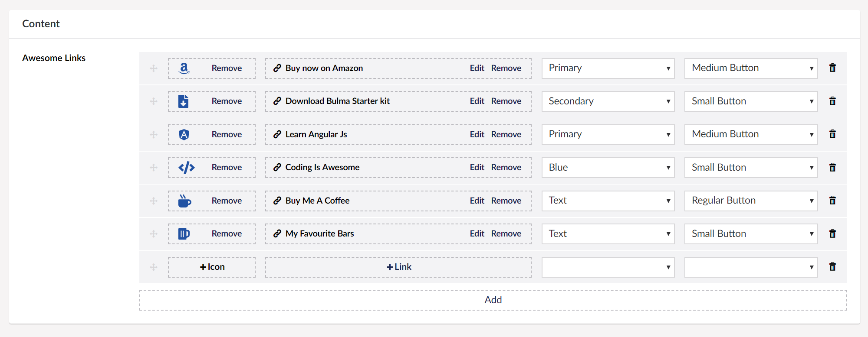Open the Blue style dropdown
868x337 pixels.
(608, 168)
